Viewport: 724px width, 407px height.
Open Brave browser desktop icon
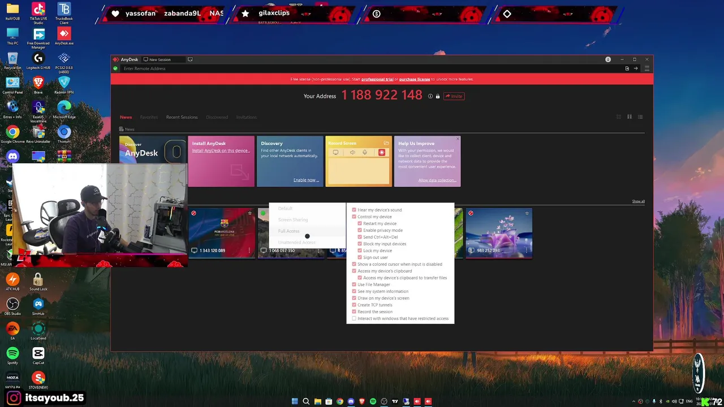pyautogui.click(x=38, y=85)
